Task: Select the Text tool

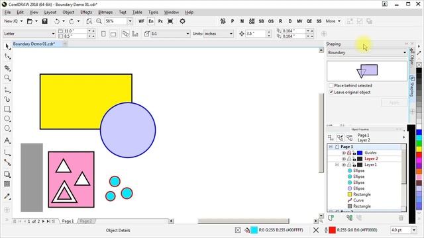Action: click(x=7, y=140)
